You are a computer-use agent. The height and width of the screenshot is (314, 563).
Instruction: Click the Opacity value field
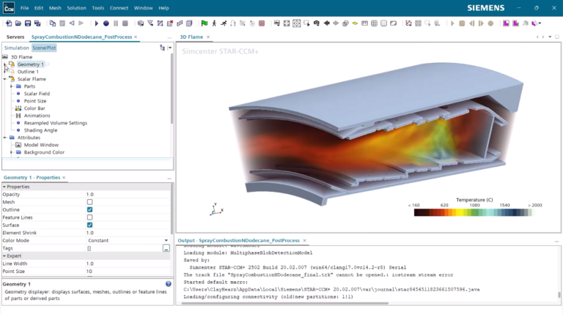[x=128, y=194]
